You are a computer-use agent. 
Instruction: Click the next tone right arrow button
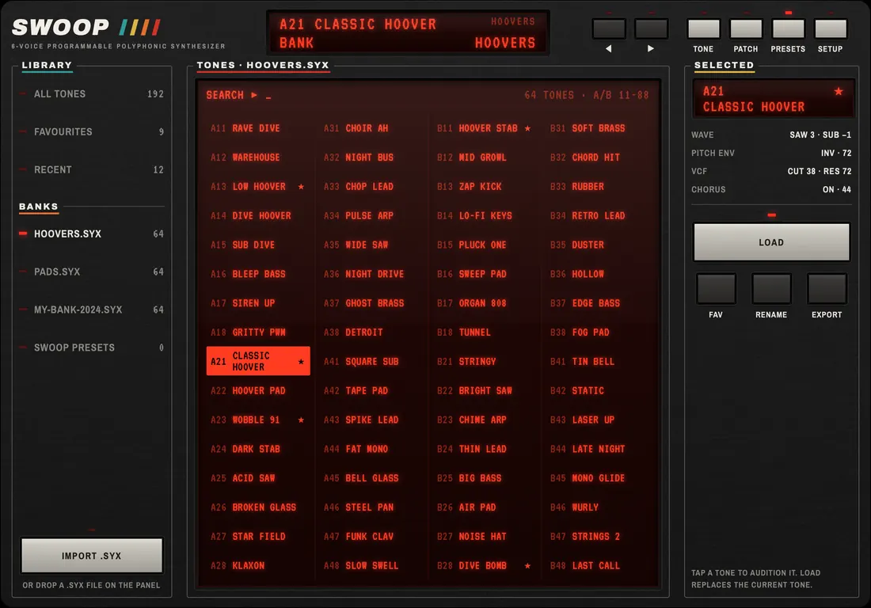click(x=651, y=28)
